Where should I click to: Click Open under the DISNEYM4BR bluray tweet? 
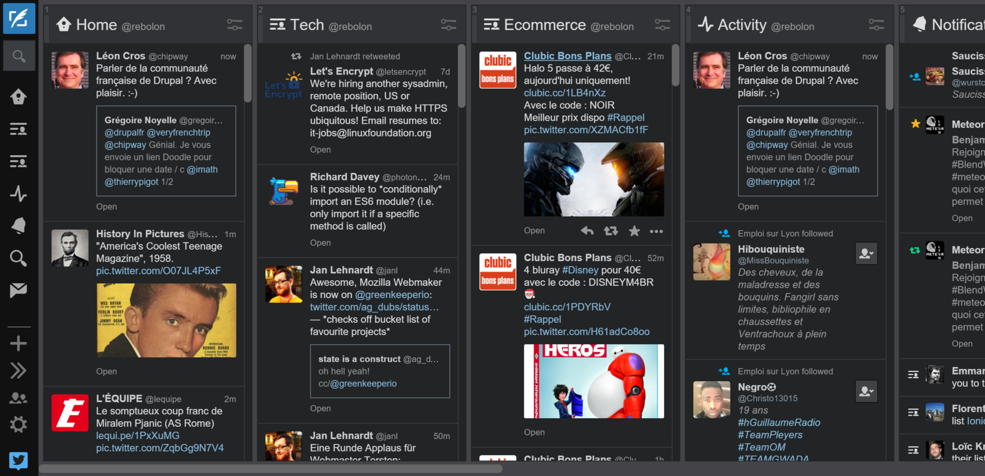click(534, 432)
